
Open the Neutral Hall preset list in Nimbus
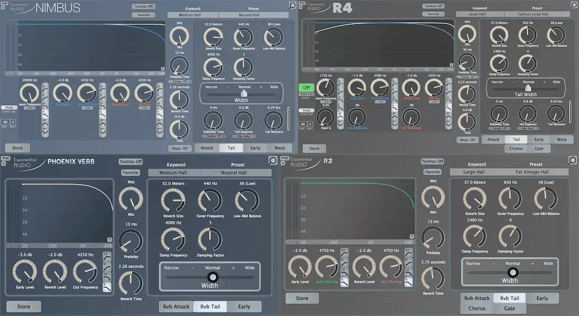point(253,15)
